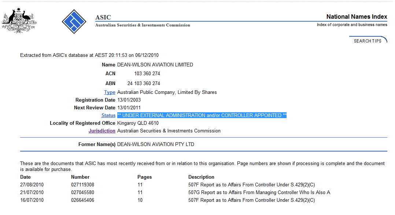Click the Australian coat of arms logo
Screen dimensions: 395x215
pos(19,20)
